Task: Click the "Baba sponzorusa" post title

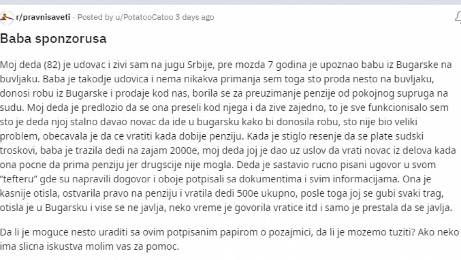Action: point(54,39)
